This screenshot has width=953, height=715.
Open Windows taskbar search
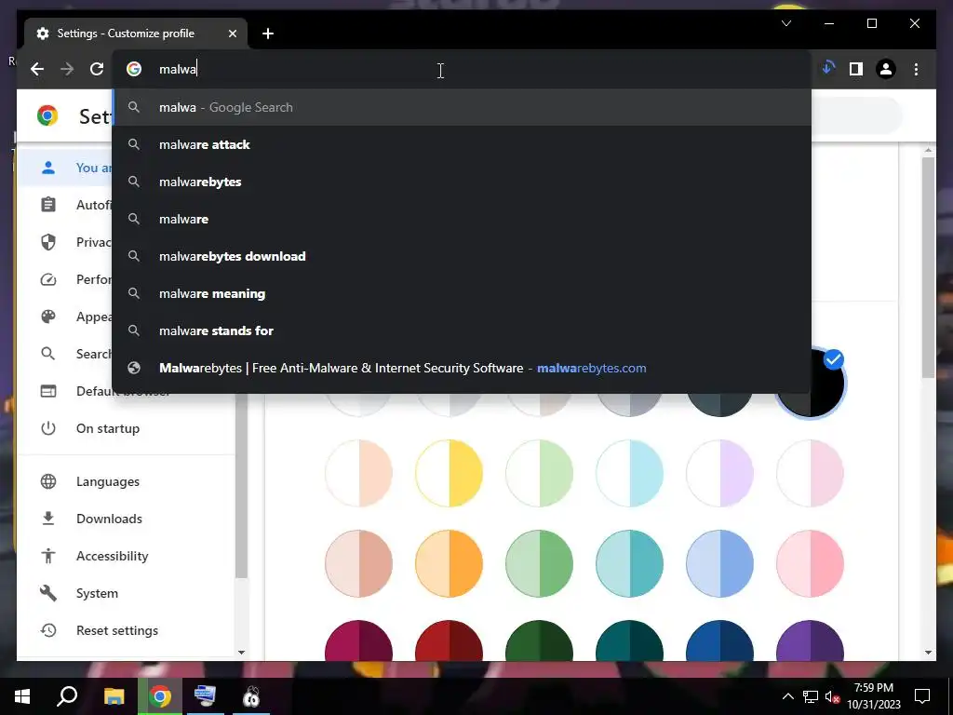pos(67,696)
